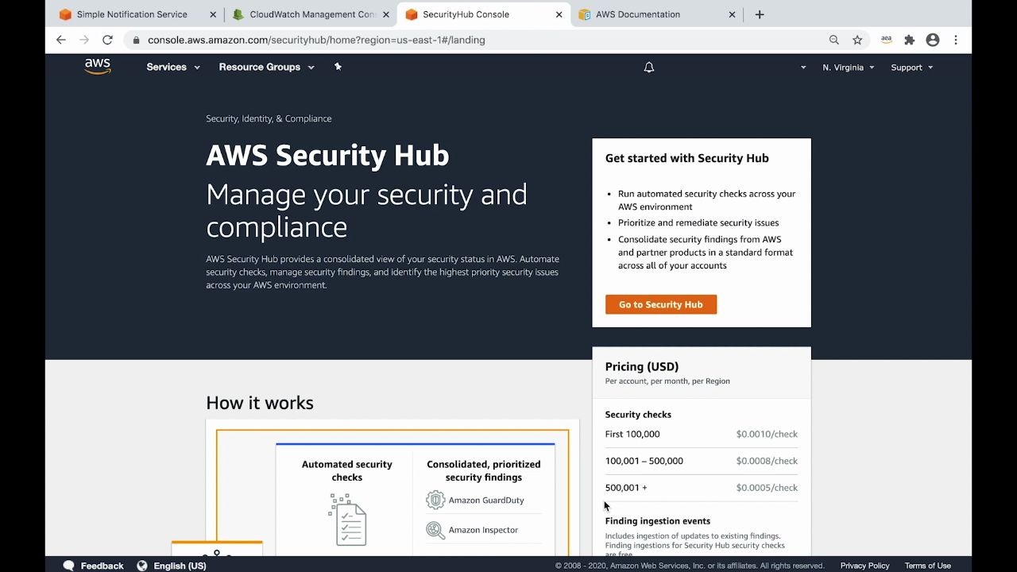Select English (US) language option

(x=180, y=566)
